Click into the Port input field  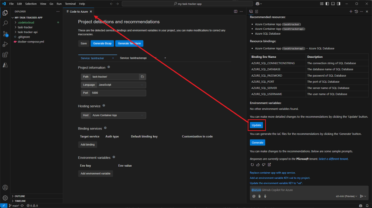118,93
